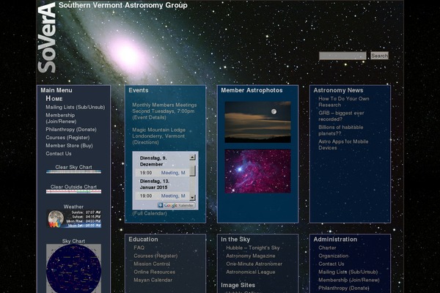Open the red nebula astrophoto

(x=257, y=171)
